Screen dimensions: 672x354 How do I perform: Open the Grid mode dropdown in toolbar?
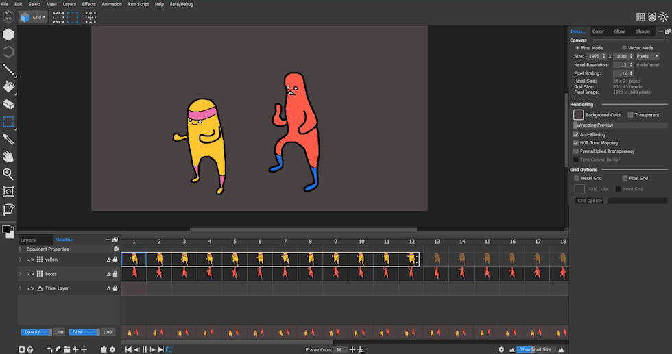[x=33, y=17]
